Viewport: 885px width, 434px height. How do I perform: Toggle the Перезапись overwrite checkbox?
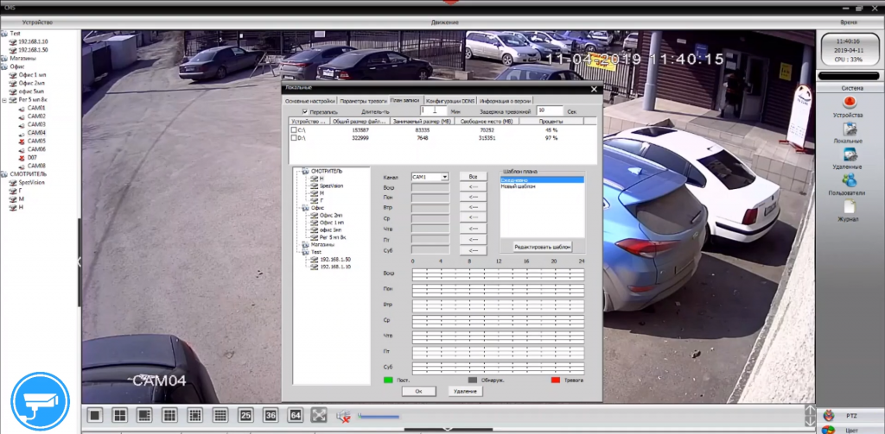[x=305, y=111]
